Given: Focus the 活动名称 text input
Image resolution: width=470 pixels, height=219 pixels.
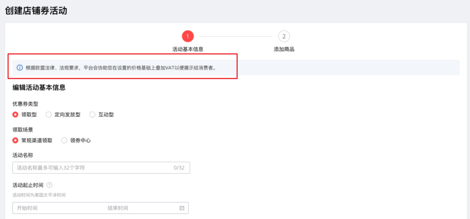Looking at the screenshot, I should (x=92, y=168).
